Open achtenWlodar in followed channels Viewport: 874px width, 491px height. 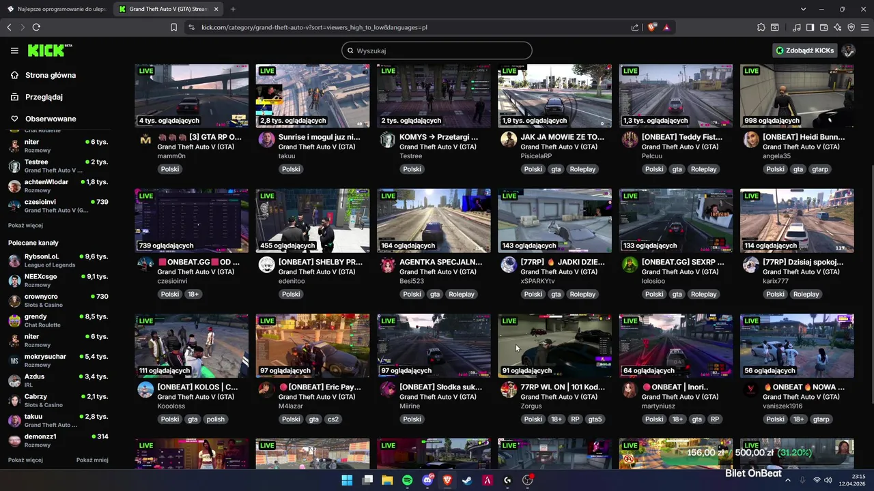pos(58,185)
